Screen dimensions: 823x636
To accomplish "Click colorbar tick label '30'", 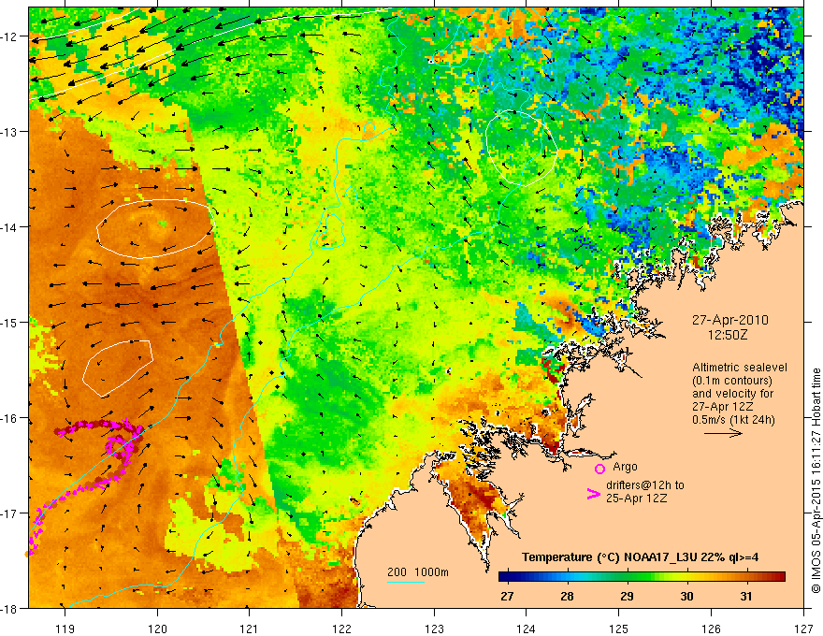I will tap(686, 596).
